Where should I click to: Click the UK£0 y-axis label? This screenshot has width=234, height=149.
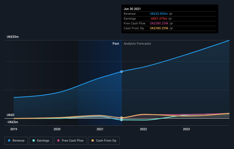11,115
